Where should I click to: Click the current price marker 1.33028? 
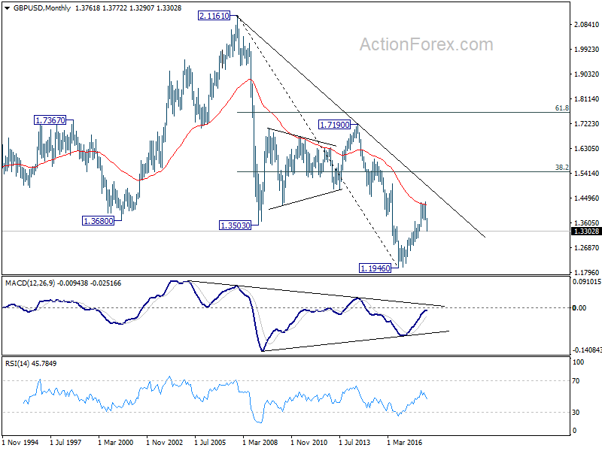(x=586, y=232)
